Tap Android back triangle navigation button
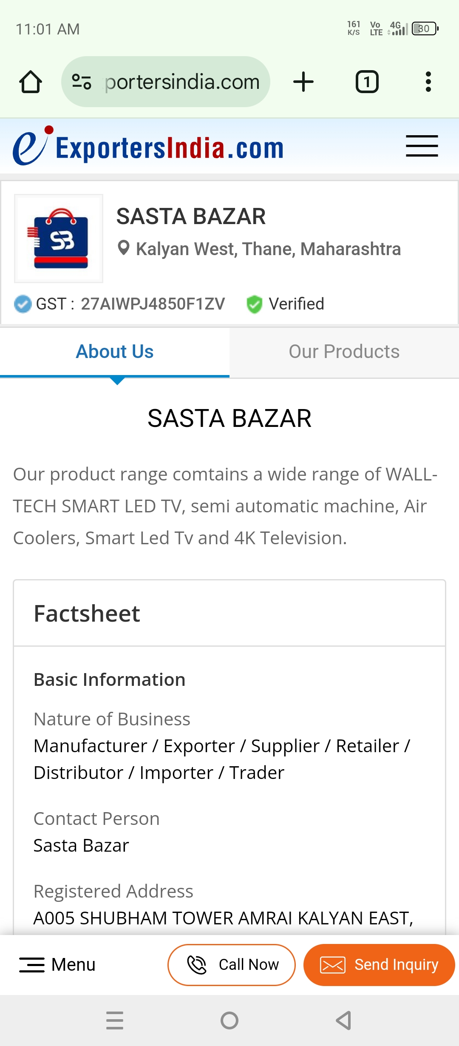 [343, 1020]
